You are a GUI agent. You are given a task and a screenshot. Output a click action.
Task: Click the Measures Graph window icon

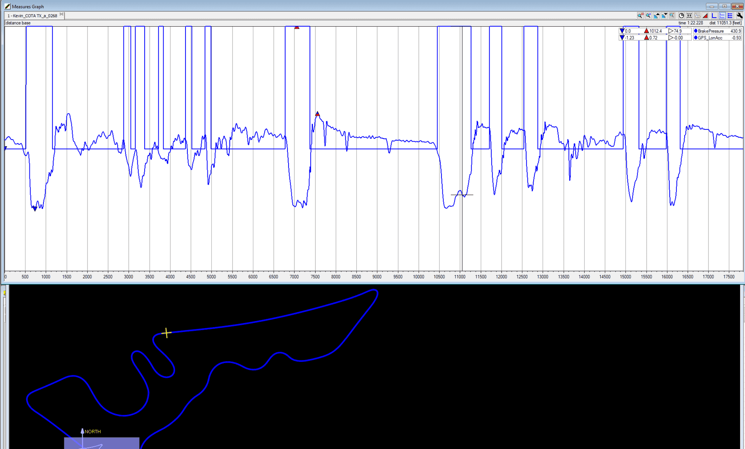[x=7, y=6]
